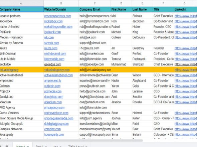Open the pmxagency.com link

click(54, 108)
